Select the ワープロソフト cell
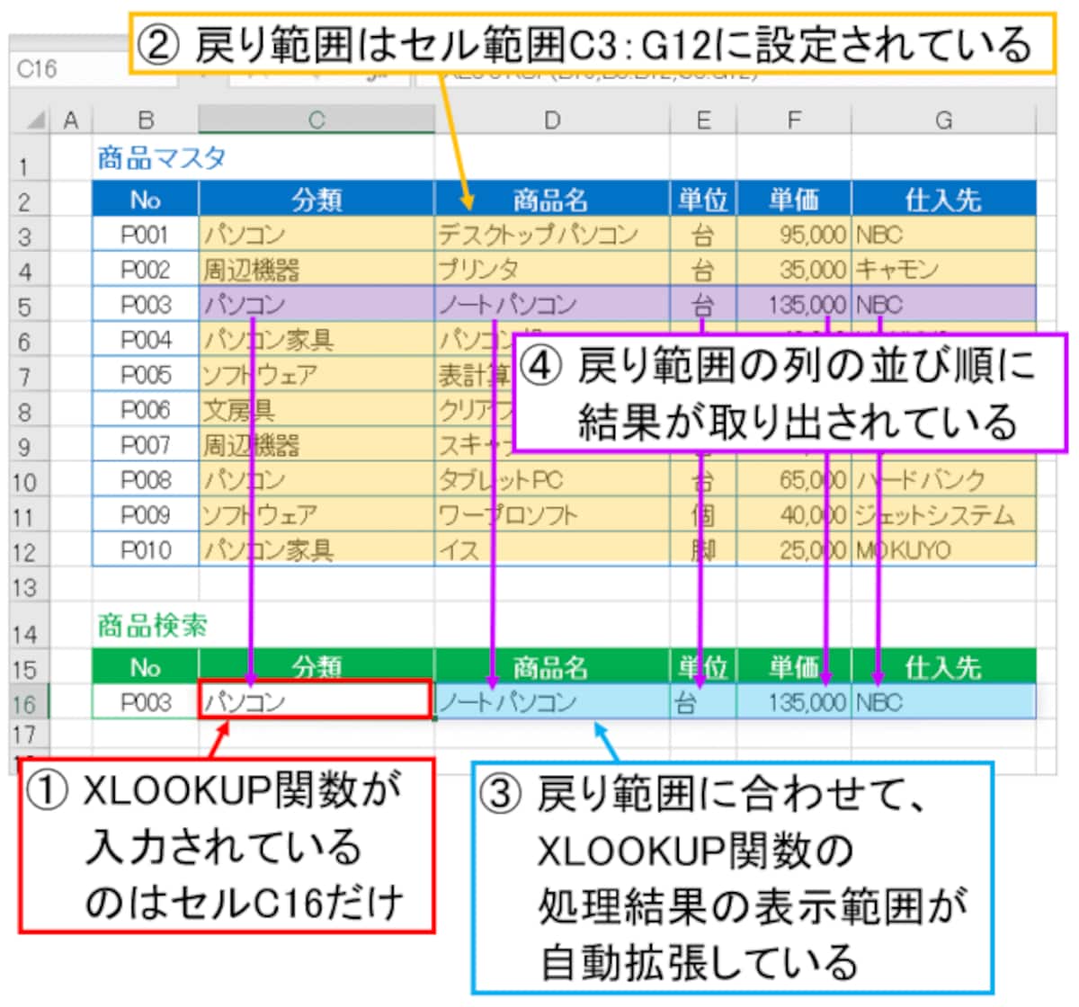 [x=552, y=515]
